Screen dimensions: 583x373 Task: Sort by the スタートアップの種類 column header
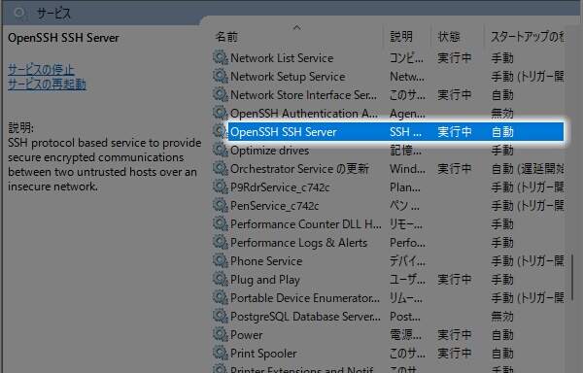[527, 36]
